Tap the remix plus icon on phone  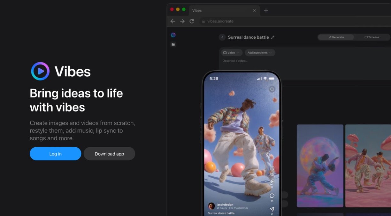tap(272, 182)
